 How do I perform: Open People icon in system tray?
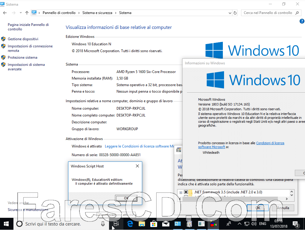(x=229, y=224)
